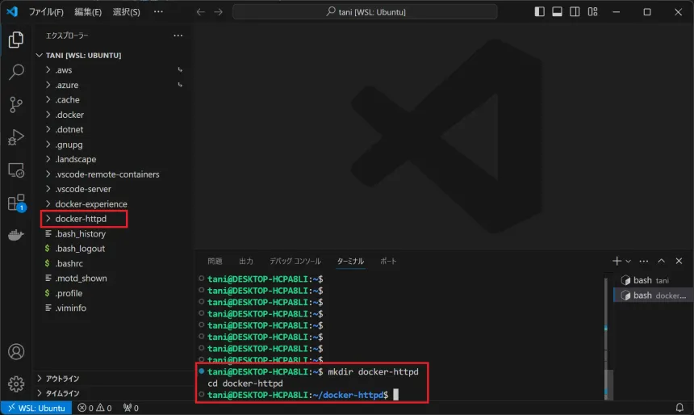The image size is (694, 415).
Task: Click the WSL: Ubuntu remote indicator
Action: tap(35, 408)
